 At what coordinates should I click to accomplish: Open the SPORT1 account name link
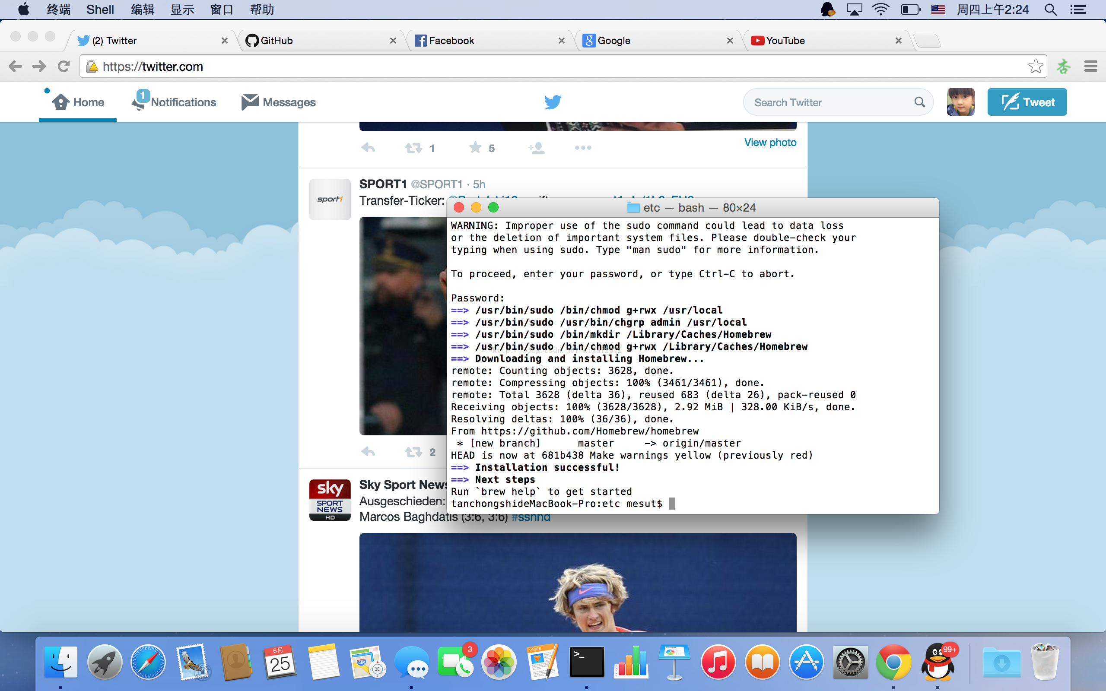(x=382, y=184)
